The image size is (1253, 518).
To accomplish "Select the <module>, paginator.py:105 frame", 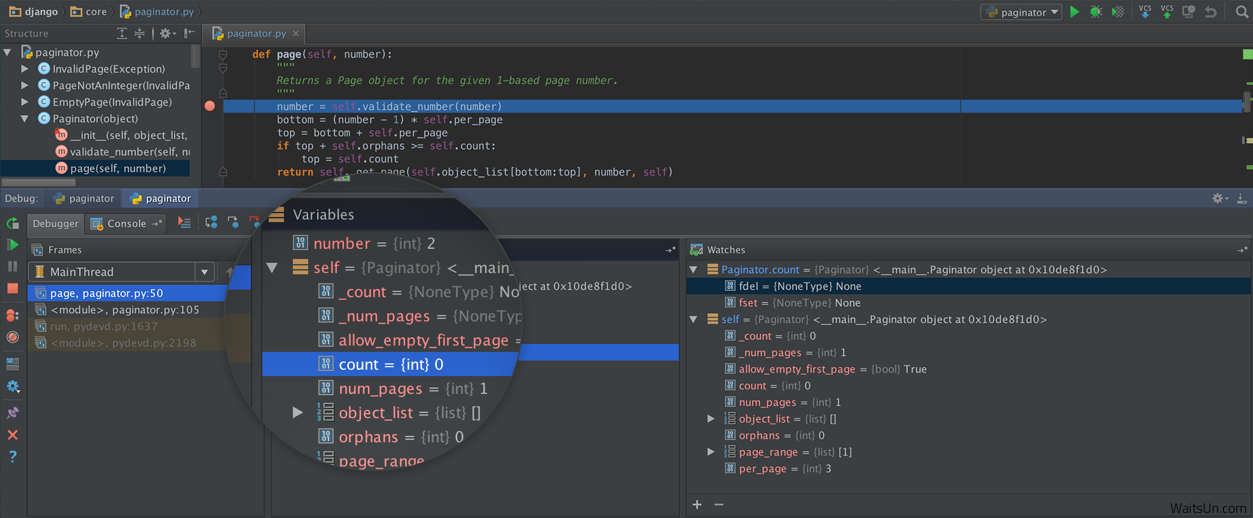I will coord(124,310).
